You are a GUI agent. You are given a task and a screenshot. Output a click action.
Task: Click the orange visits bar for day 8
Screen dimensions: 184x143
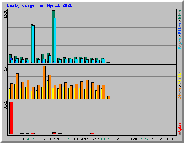tap(50, 87)
